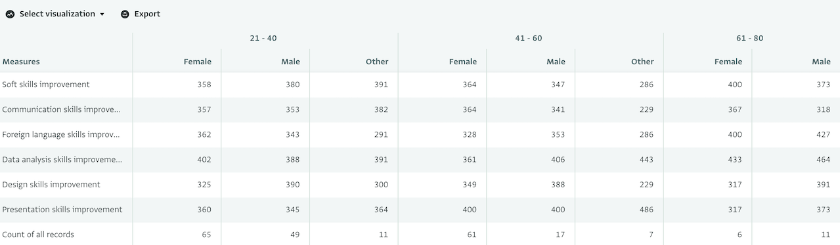
Task: Click Other header under 21 - 40
Action: pos(377,62)
